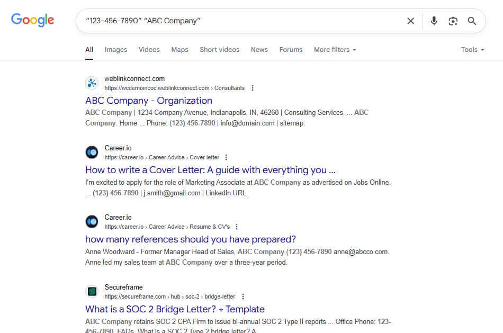
Task: Click the snippet 'Anne Woodward - Former Manager Head of Sales'
Action: pos(160,252)
